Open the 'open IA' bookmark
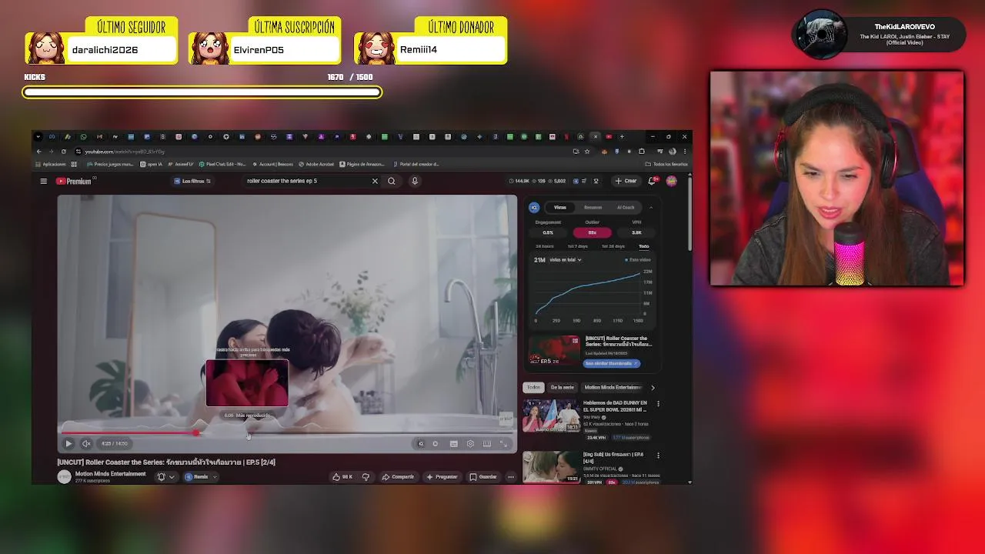 (x=152, y=164)
